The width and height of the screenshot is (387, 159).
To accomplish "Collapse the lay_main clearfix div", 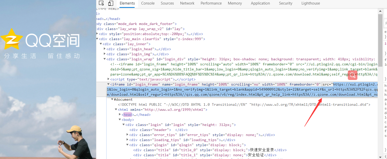I will click(98, 39).
